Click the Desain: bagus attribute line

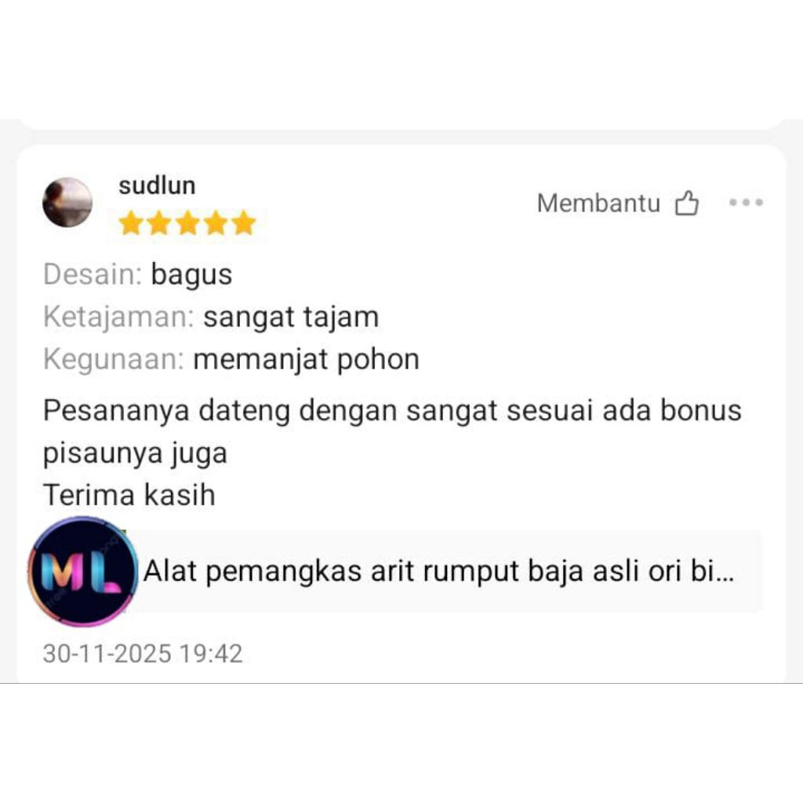click(138, 274)
